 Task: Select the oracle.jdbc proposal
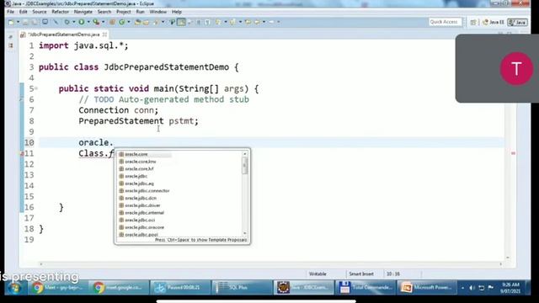(x=136, y=176)
